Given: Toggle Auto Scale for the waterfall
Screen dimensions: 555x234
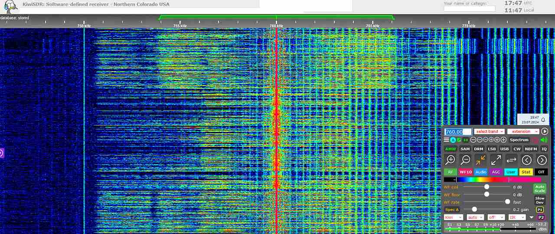Looking at the screenshot, I should tap(539, 189).
